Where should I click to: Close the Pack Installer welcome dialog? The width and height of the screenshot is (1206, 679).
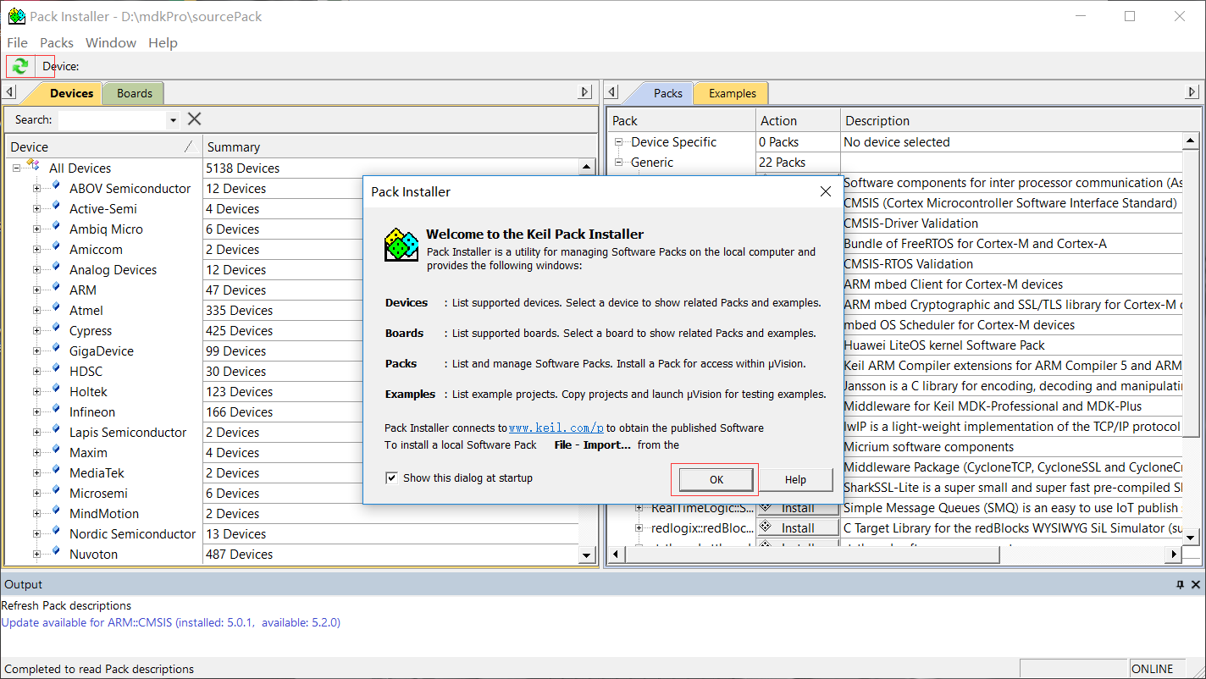pyautogui.click(x=826, y=192)
